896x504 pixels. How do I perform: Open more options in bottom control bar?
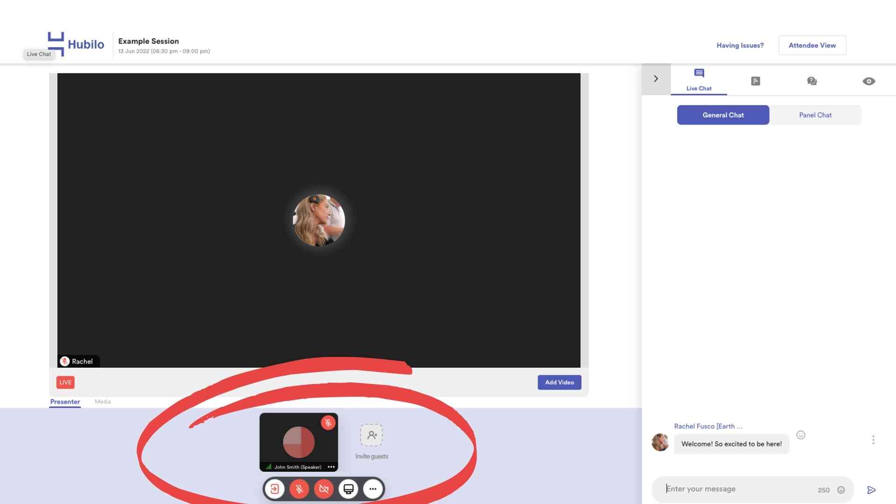pyautogui.click(x=373, y=489)
